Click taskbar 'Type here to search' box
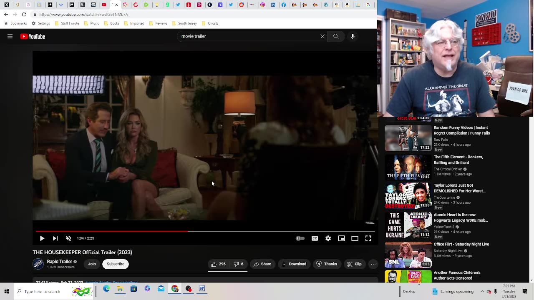Image resolution: width=534 pixels, height=300 pixels. 54,291
